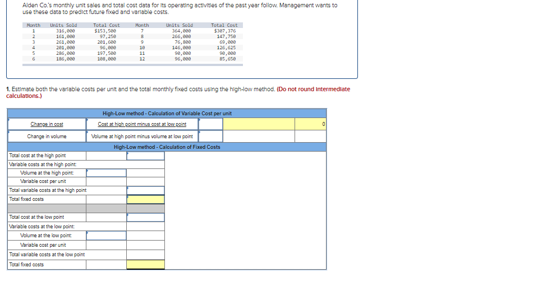Click the units sold value 76,800
This screenshot has width=533, height=282.
[182, 42]
